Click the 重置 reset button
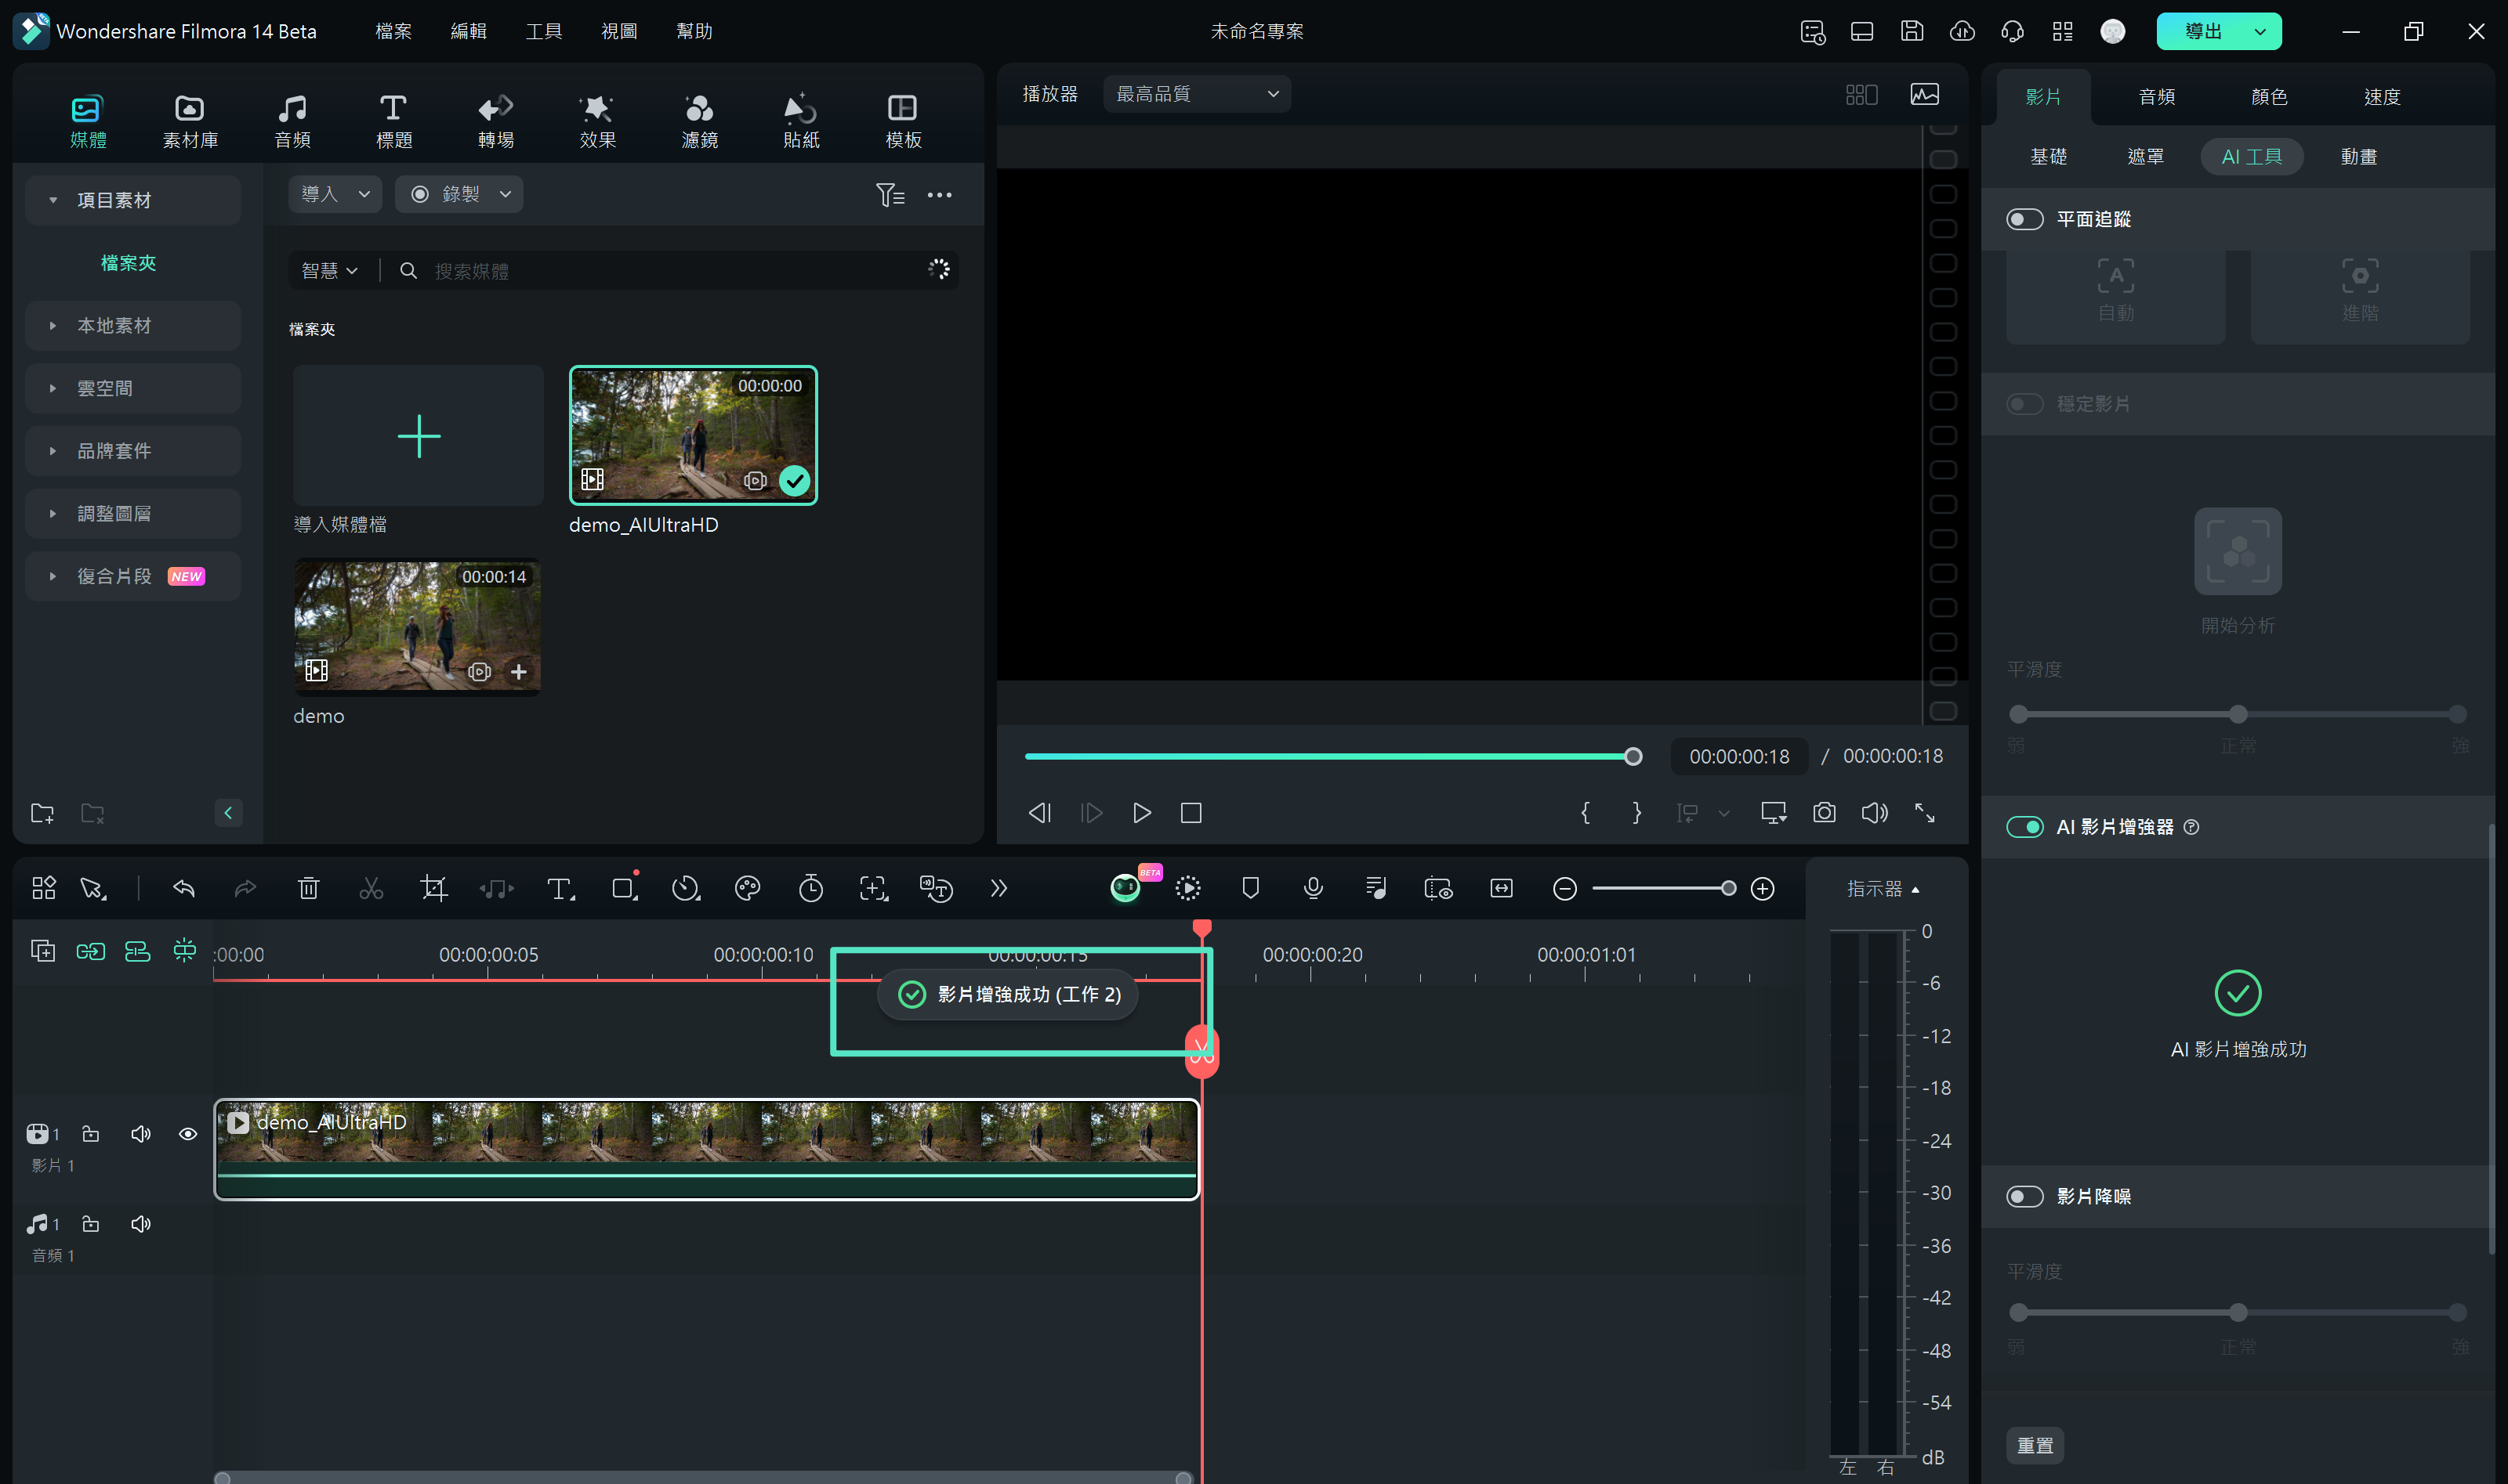Viewport: 2508px width, 1484px height. (2035, 1445)
